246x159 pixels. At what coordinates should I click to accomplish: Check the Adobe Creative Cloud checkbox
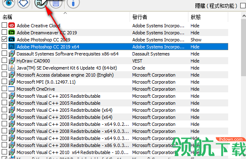(5, 25)
